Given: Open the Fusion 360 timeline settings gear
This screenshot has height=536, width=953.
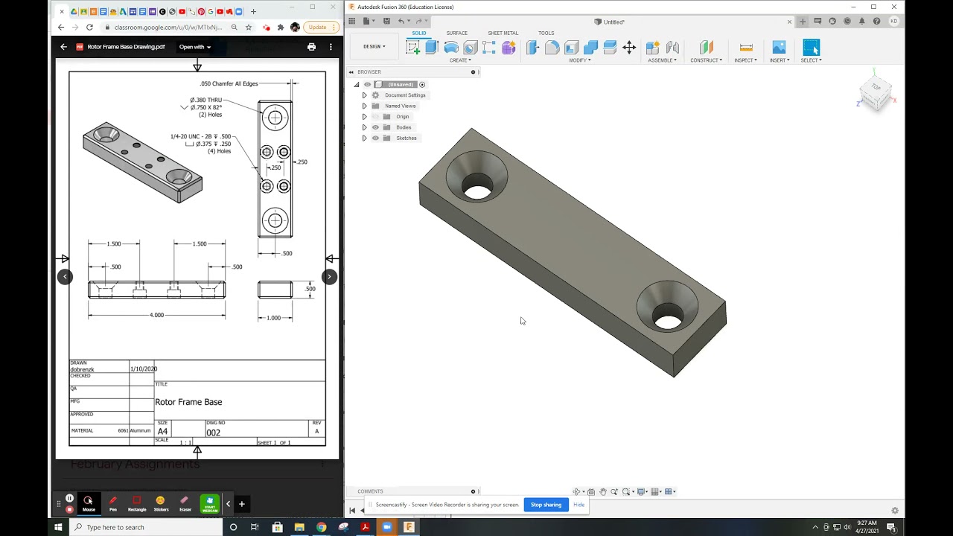Looking at the screenshot, I should click(x=895, y=511).
